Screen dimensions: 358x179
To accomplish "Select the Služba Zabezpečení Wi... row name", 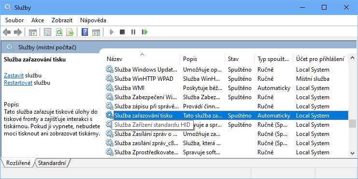I will click(x=146, y=97).
